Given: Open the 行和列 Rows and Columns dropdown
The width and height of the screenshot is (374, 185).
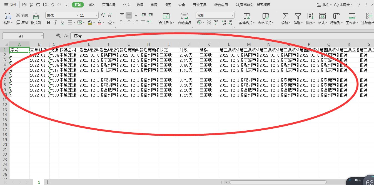Looking at the screenshot, I should (336, 19).
